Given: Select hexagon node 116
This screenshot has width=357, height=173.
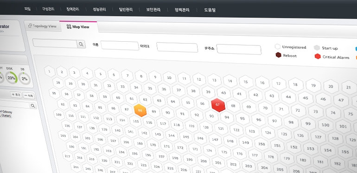Looking at the screenshot, I should 149,122.
